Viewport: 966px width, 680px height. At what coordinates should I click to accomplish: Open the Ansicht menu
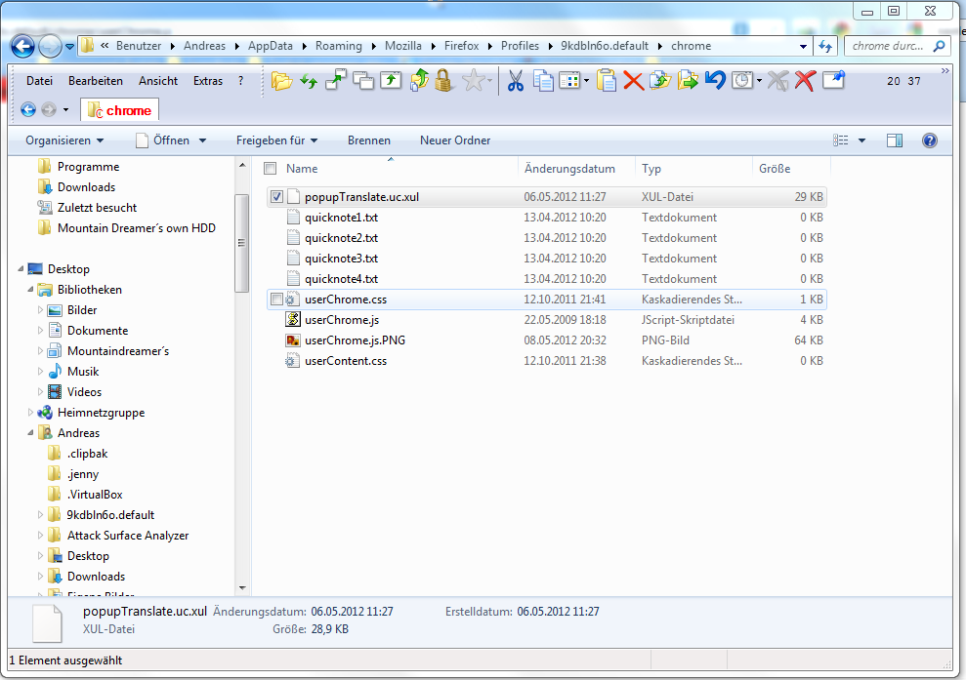pyautogui.click(x=158, y=81)
